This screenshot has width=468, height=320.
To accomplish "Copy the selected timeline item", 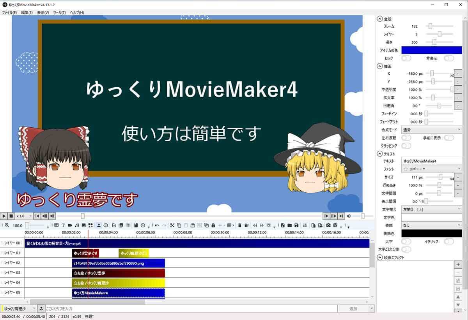I will click(x=179, y=225).
